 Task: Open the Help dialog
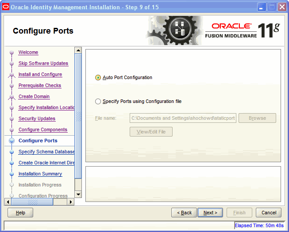pos(20,213)
